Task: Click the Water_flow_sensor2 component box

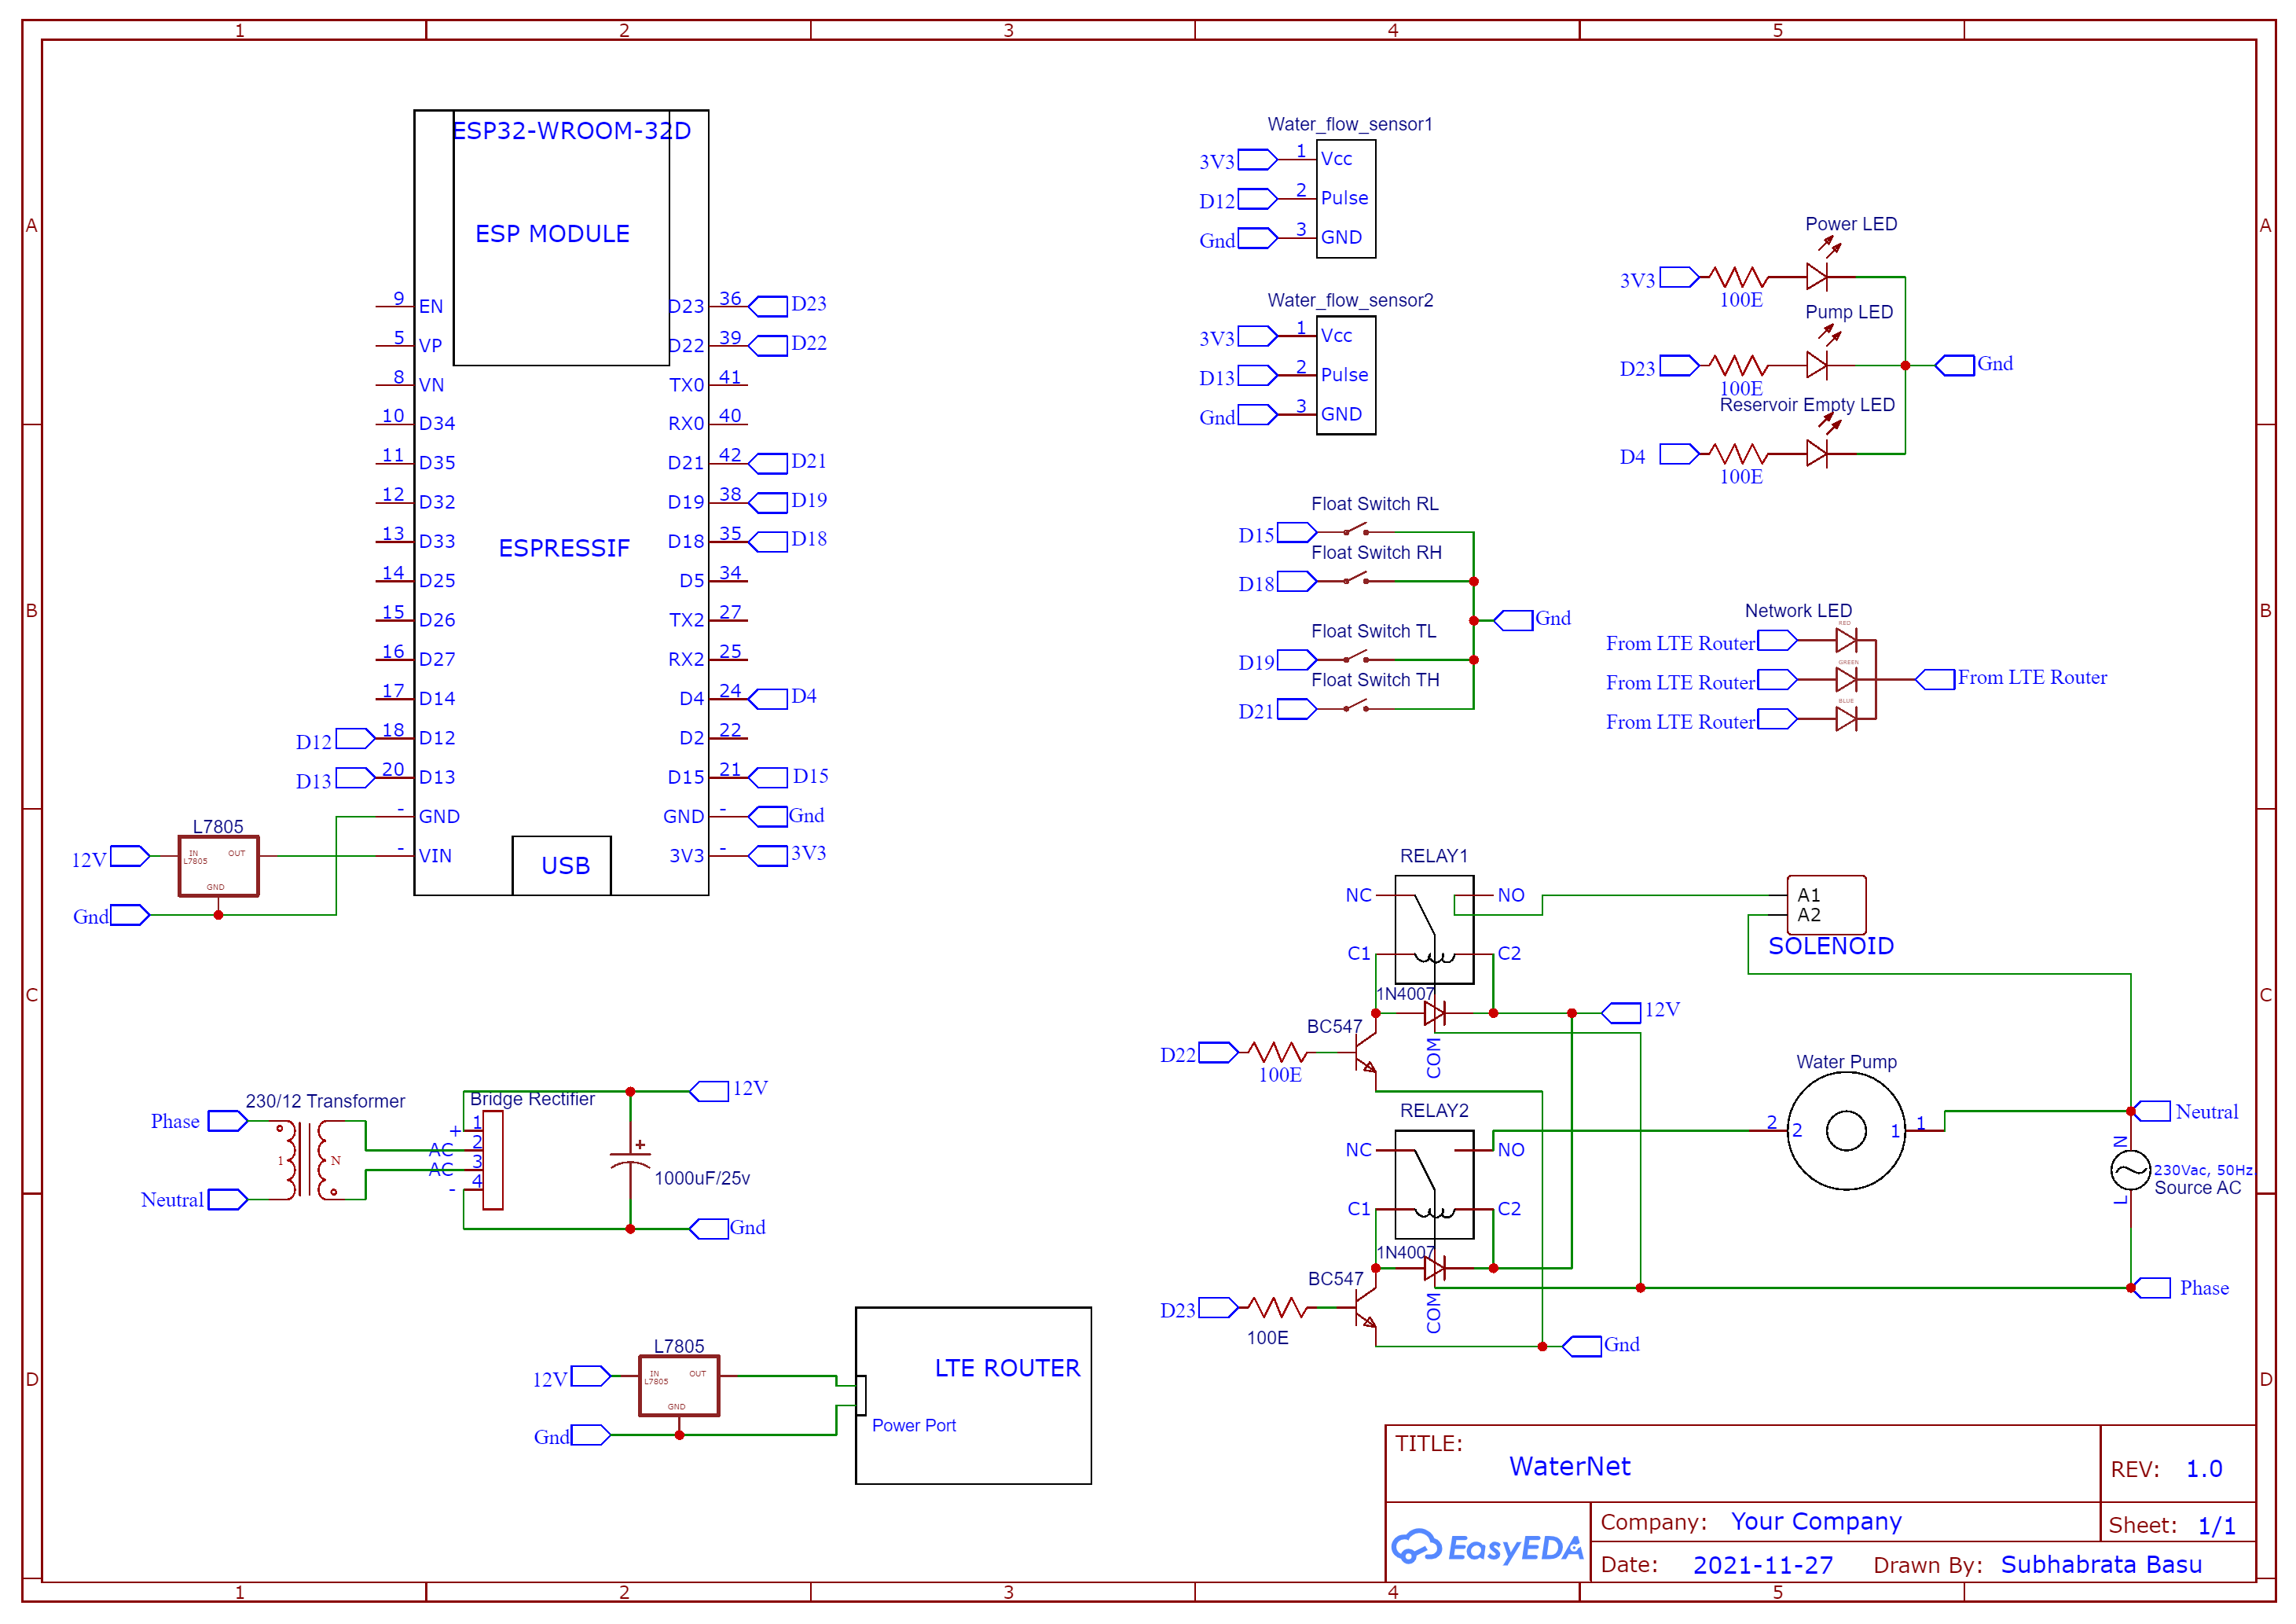Action: click(1346, 375)
